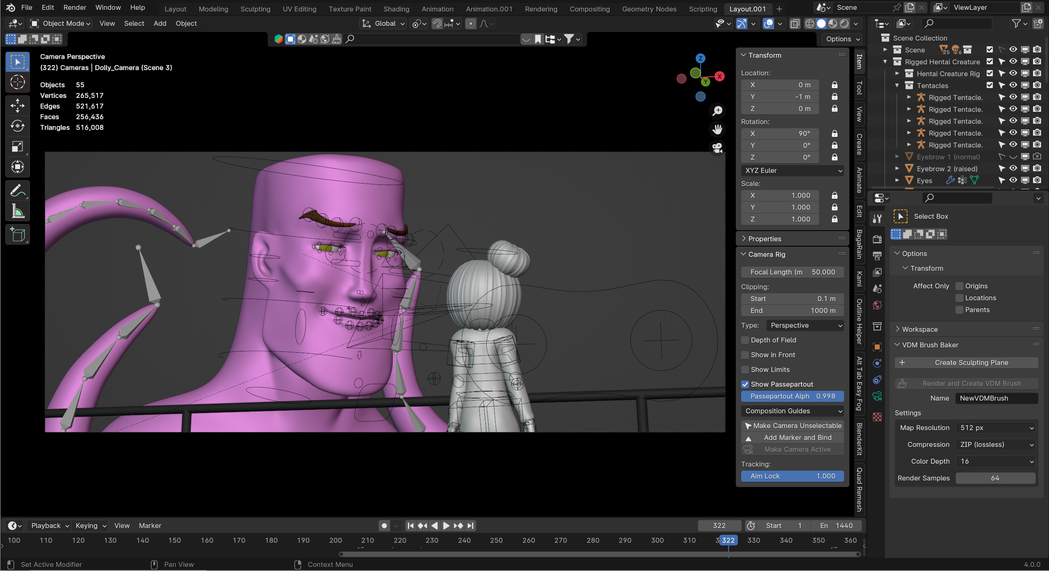Select the Rotate tool in the toolbar
The height and width of the screenshot is (571, 1049).
(x=17, y=126)
